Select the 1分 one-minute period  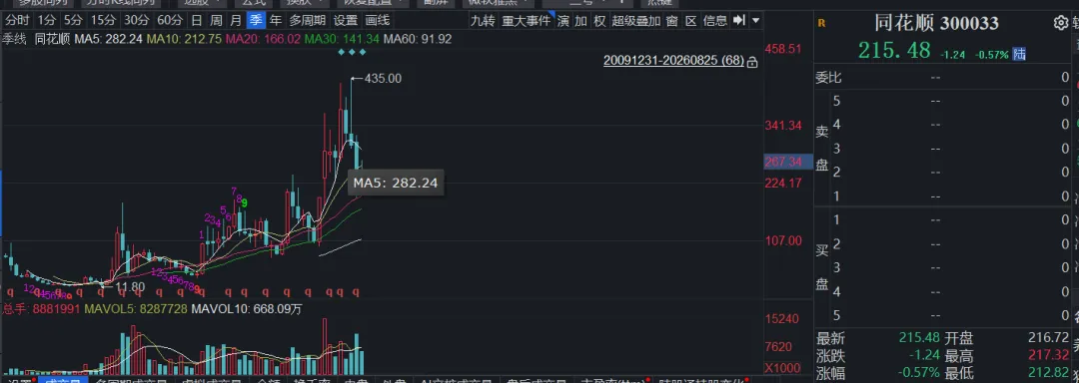coord(48,20)
